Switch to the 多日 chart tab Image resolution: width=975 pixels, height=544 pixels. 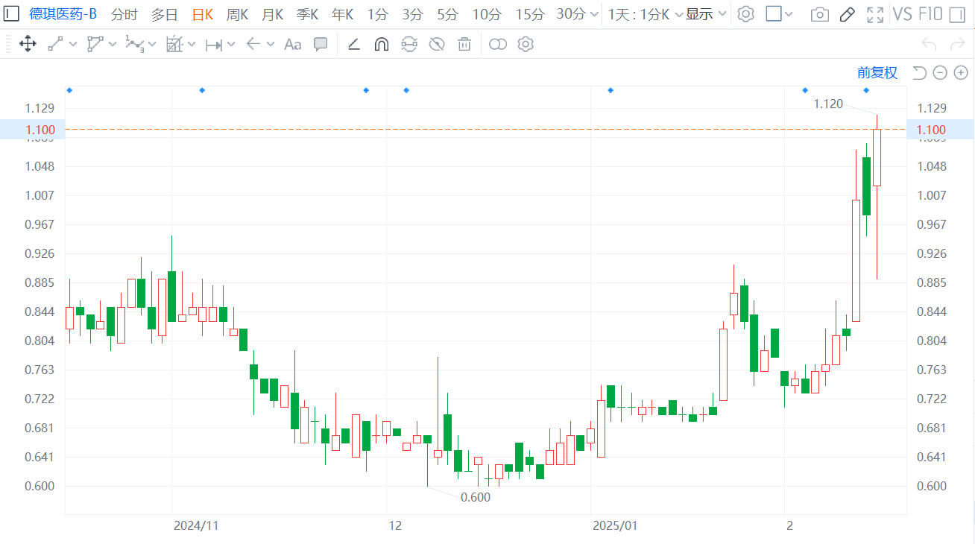click(164, 13)
